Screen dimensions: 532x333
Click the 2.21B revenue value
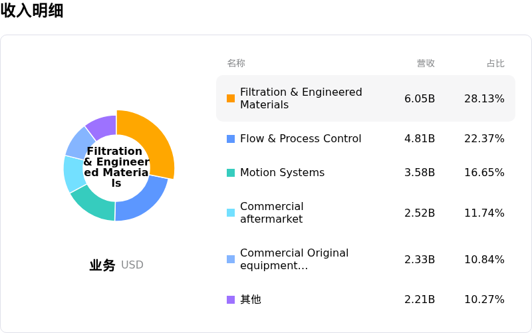click(x=420, y=299)
